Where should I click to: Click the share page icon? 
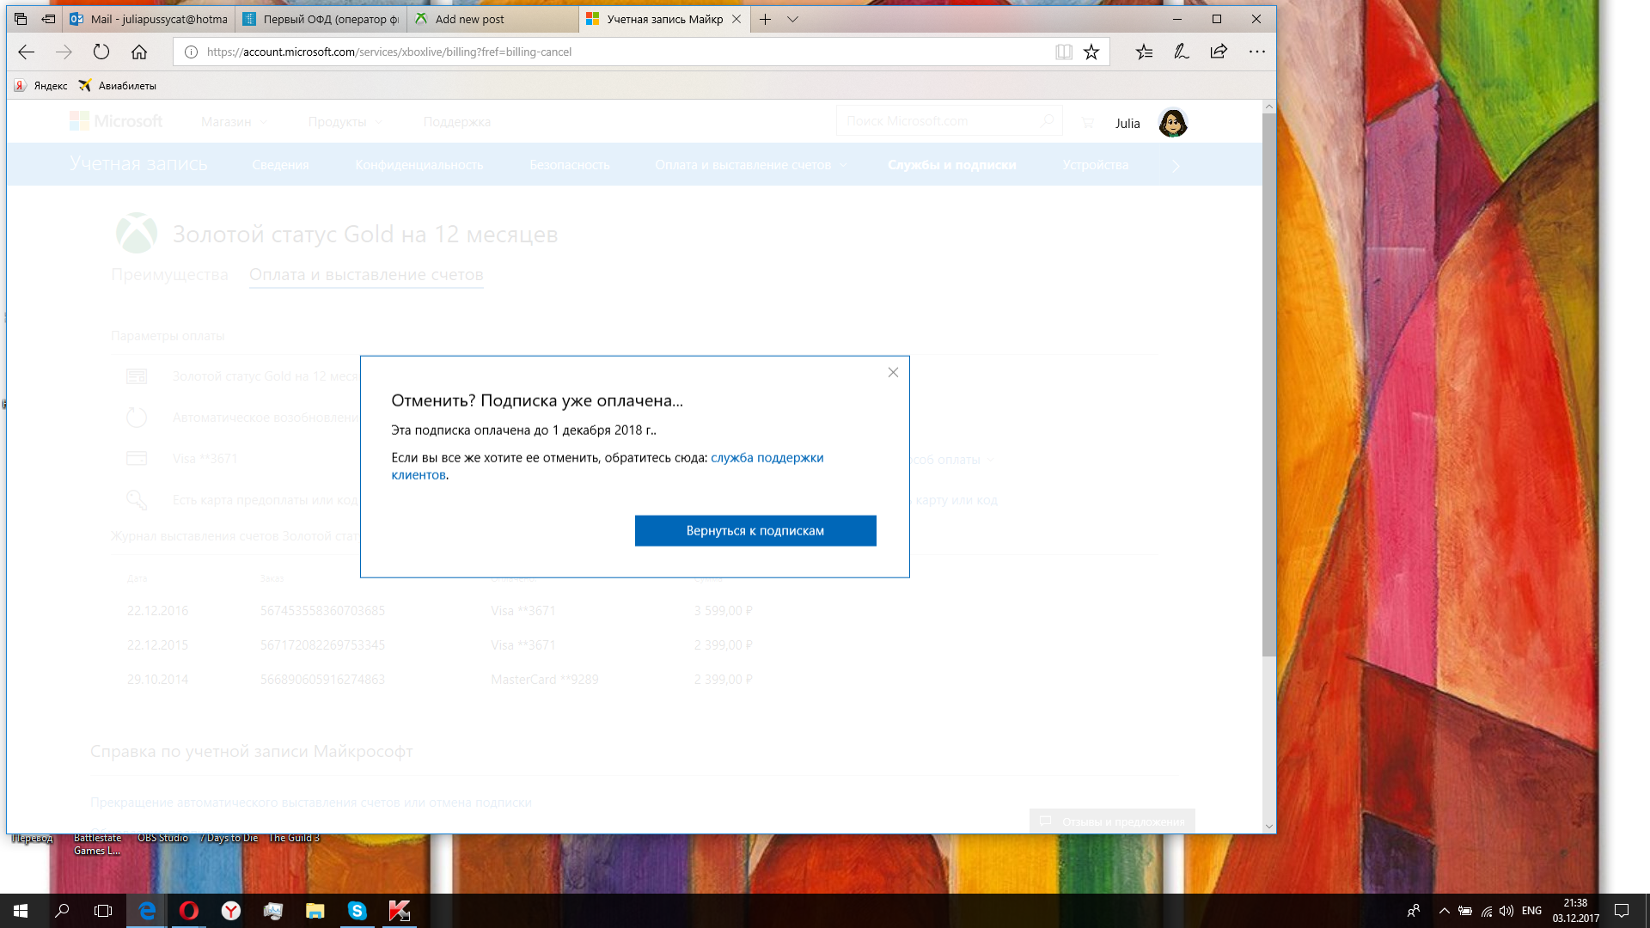1219,52
